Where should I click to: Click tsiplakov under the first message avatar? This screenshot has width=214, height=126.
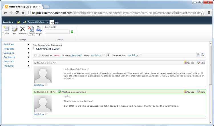pos(39,85)
